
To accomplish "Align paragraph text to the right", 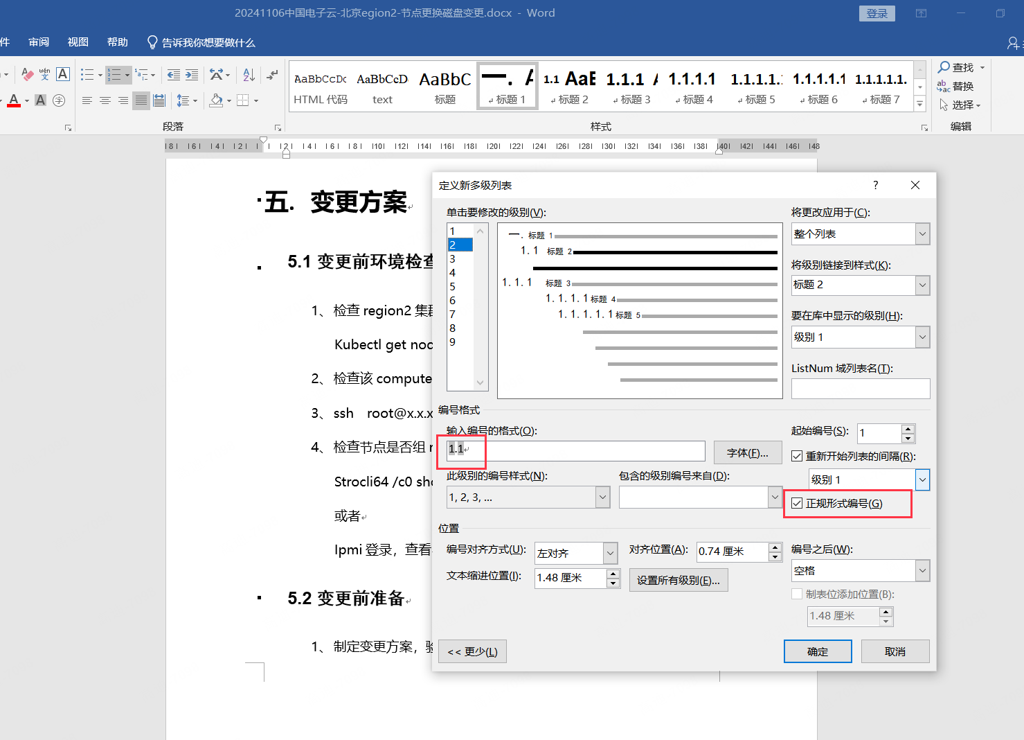I will tap(123, 100).
